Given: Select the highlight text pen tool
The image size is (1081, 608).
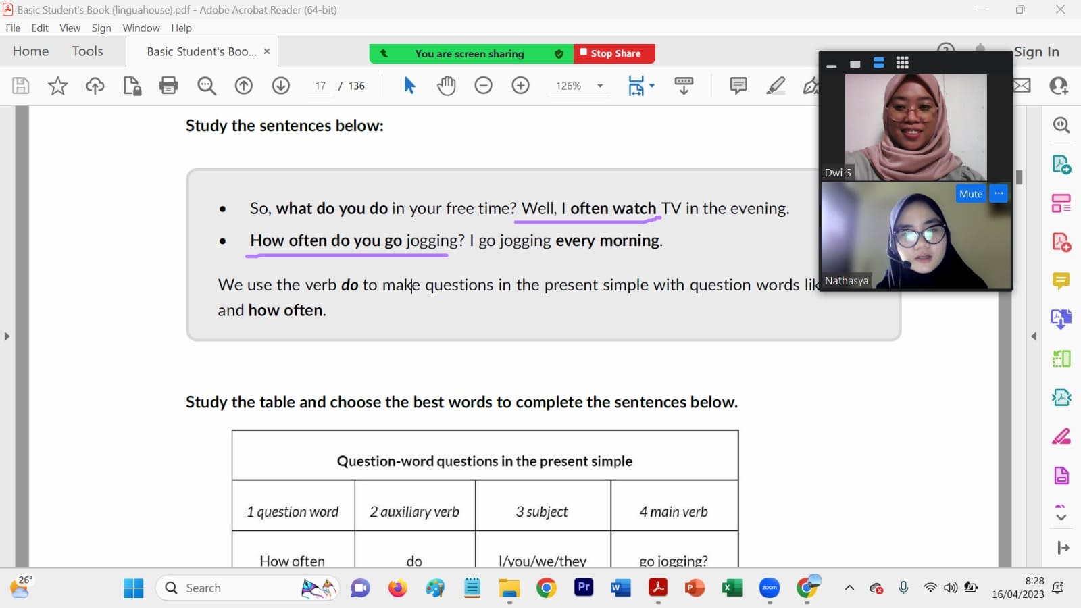Looking at the screenshot, I should tap(776, 86).
